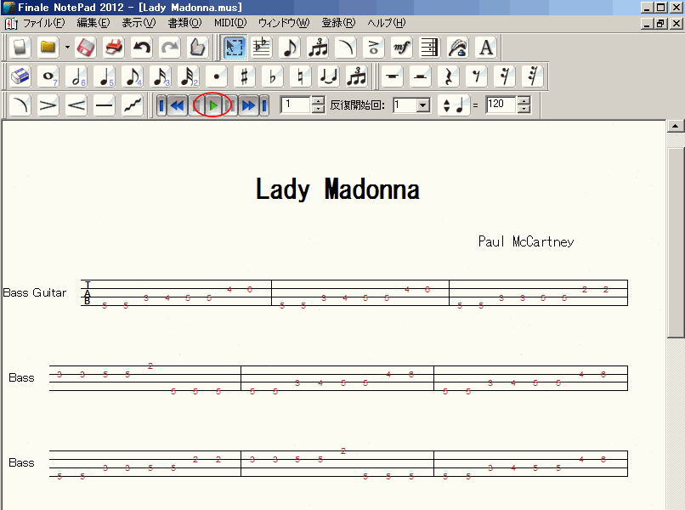Screen dimensions: 685x510
Task: Toggle the Simple Entry tuplet tool
Action: coord(356,76)
